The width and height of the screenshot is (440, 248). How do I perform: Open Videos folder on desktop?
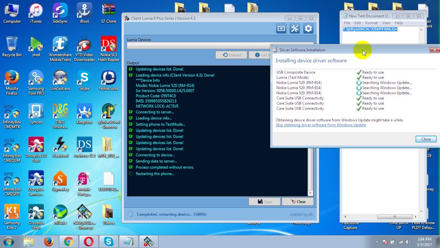[x=109, y=215]
